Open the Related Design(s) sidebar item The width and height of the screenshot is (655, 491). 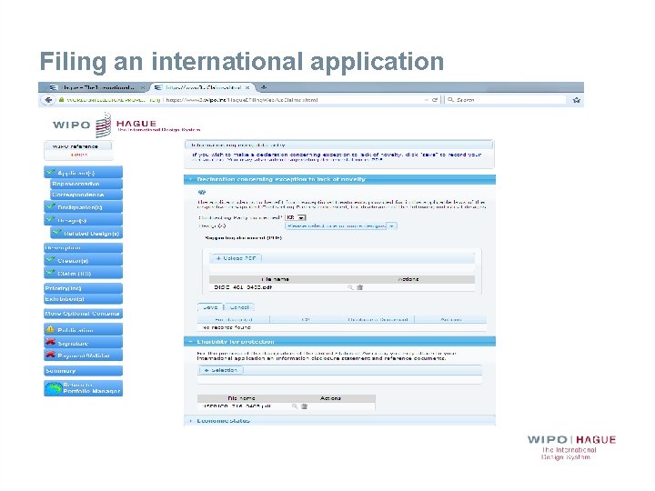click(86, 233)
